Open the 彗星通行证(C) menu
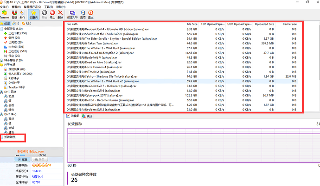320x186 pixels. click(32, 7)
